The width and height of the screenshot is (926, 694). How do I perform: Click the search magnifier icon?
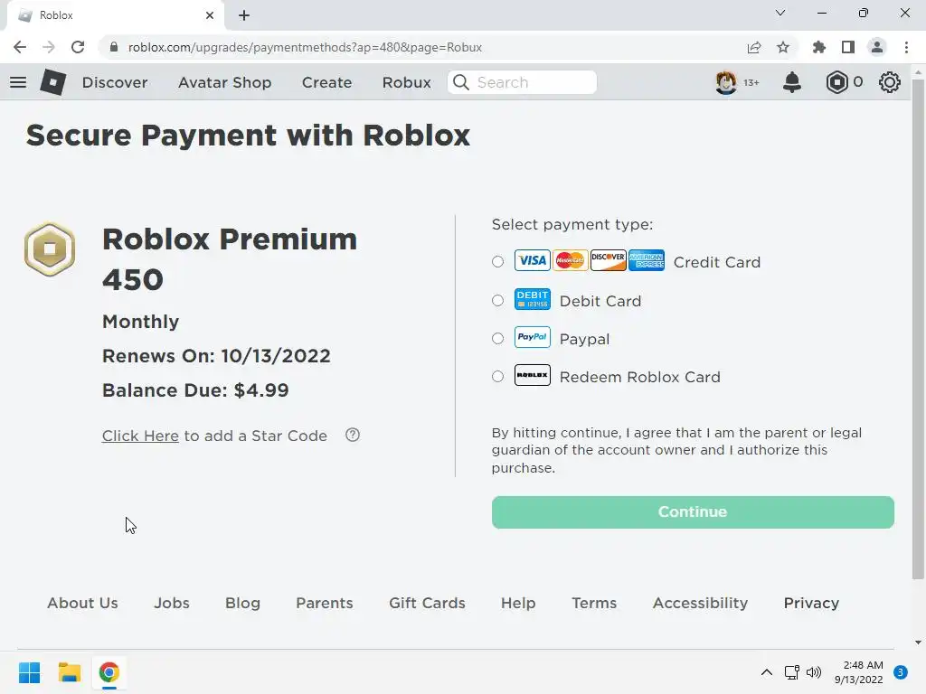coord(461,82)
